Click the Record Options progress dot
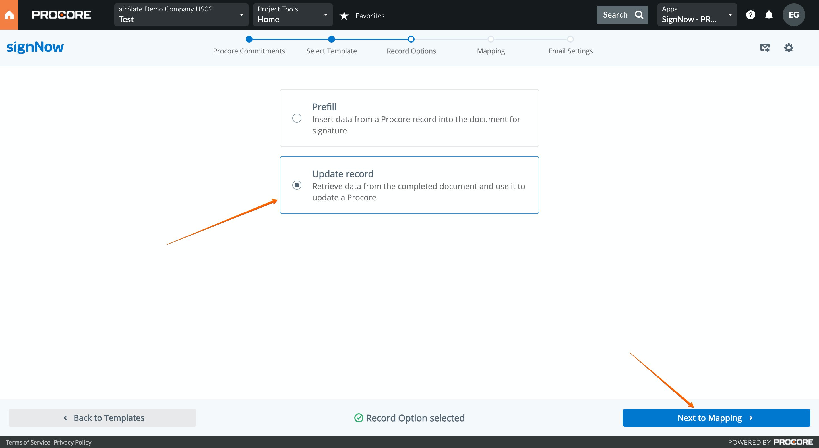 point(411,39)
